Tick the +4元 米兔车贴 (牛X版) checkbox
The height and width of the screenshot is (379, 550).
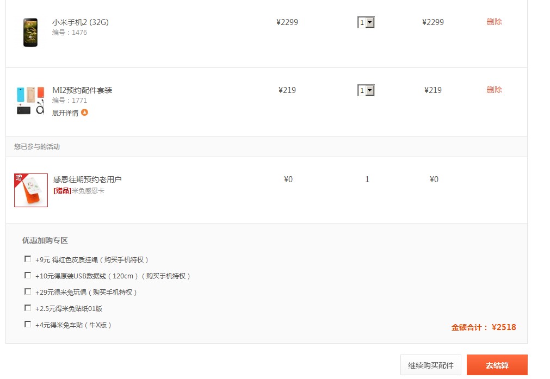pos(28,324)
